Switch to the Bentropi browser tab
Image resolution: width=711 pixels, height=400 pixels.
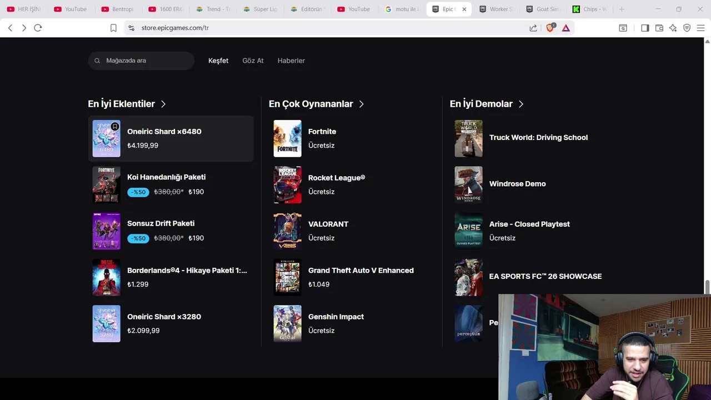pos(118,9)
